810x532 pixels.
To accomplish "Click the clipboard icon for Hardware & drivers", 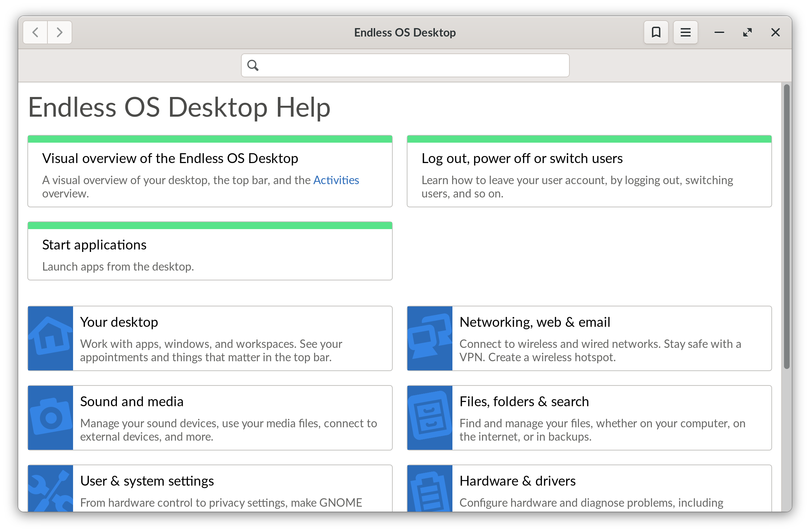I will tap(430, 488).
